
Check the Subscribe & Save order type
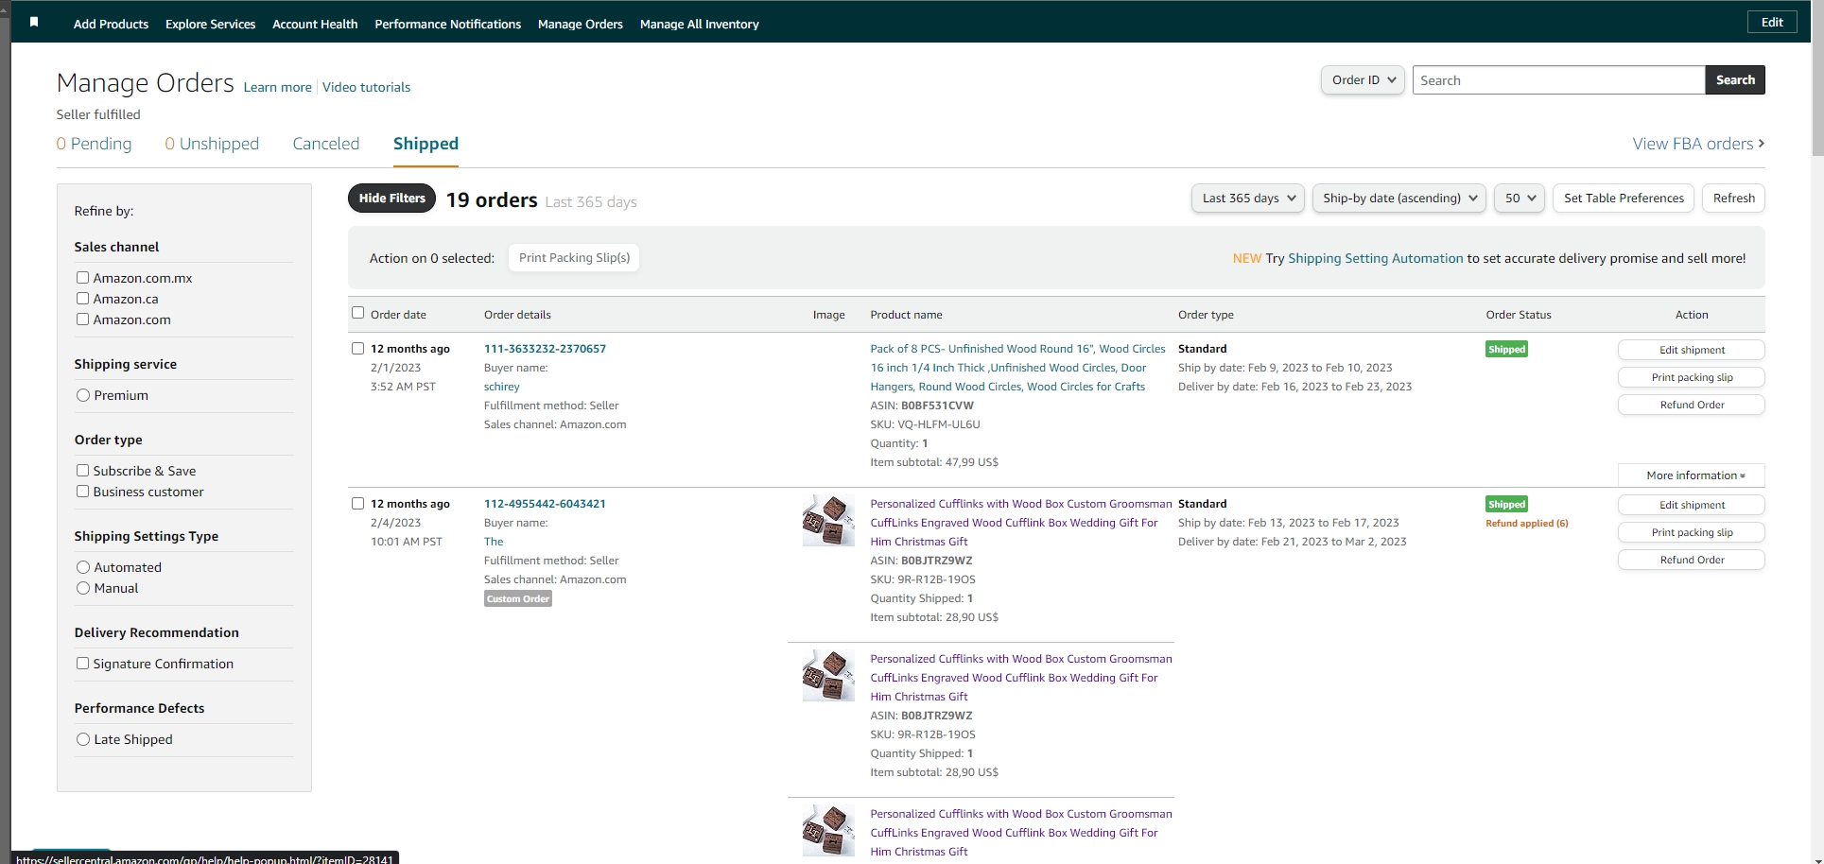click(x=82, y=471)
